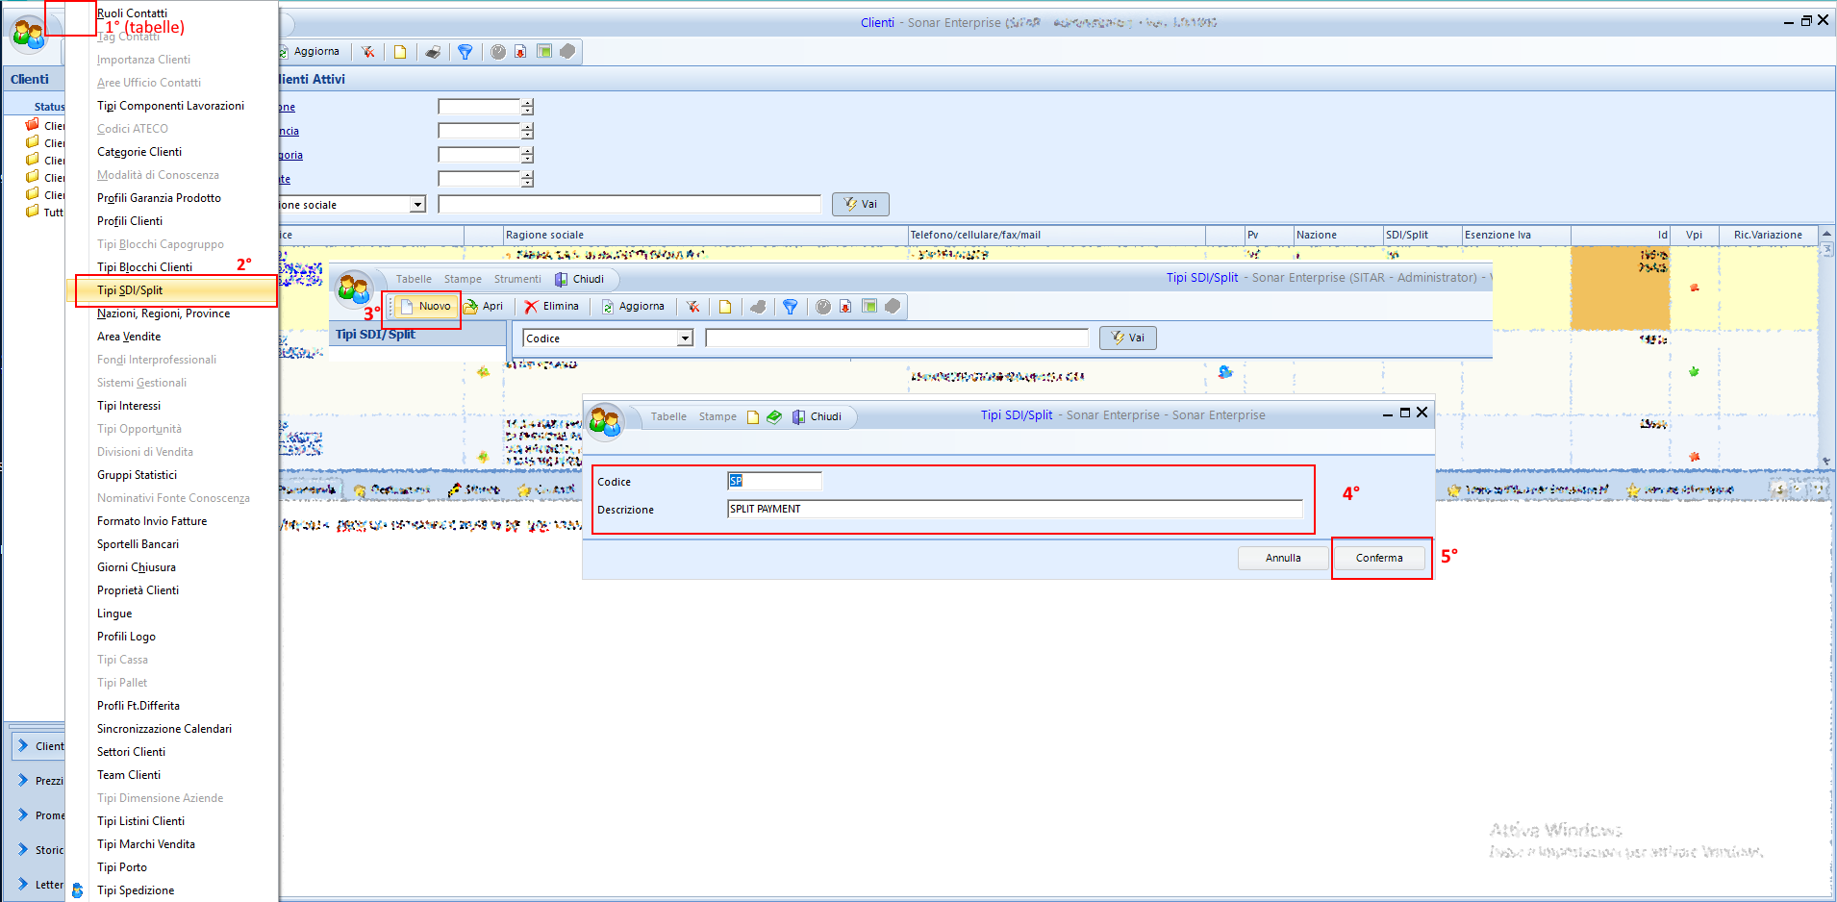This screenshot has height=902, width=1837.
Task: Click Chiudu door icon in Tipi SDI/Split list window
Action: click(x=562, y=280)
